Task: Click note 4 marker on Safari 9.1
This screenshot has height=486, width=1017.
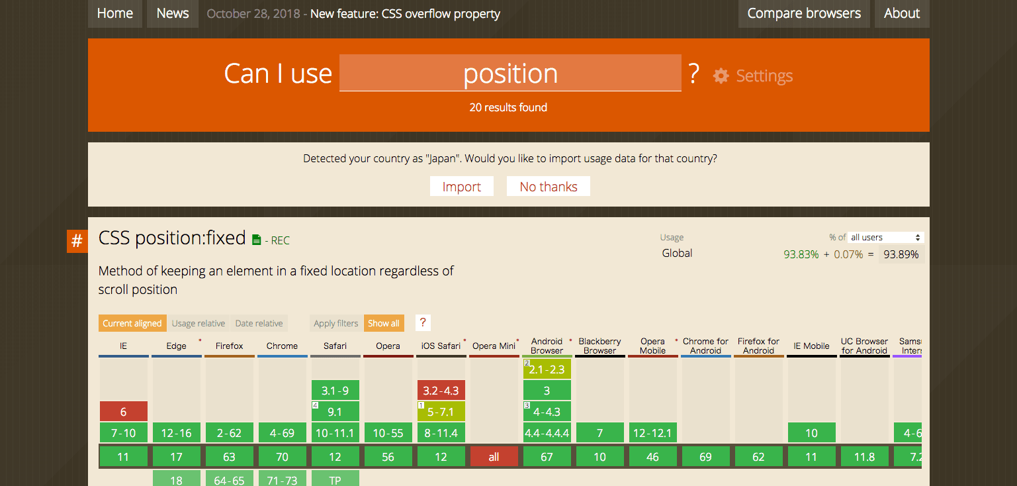Action: click(x=316, y=405)
